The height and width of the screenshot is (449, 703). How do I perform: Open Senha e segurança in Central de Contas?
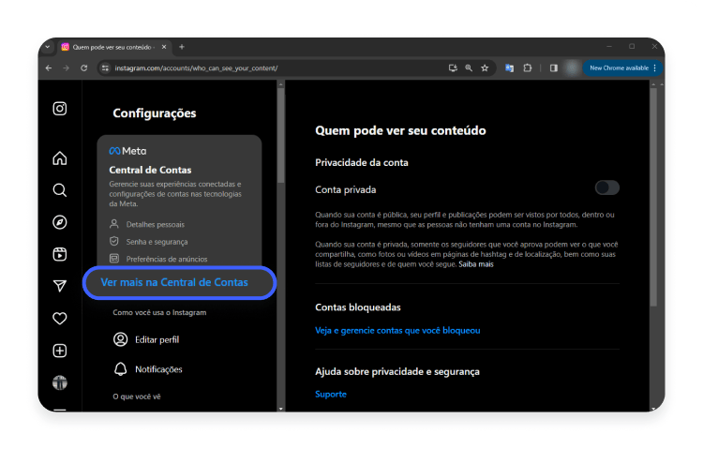click(157, 242)
